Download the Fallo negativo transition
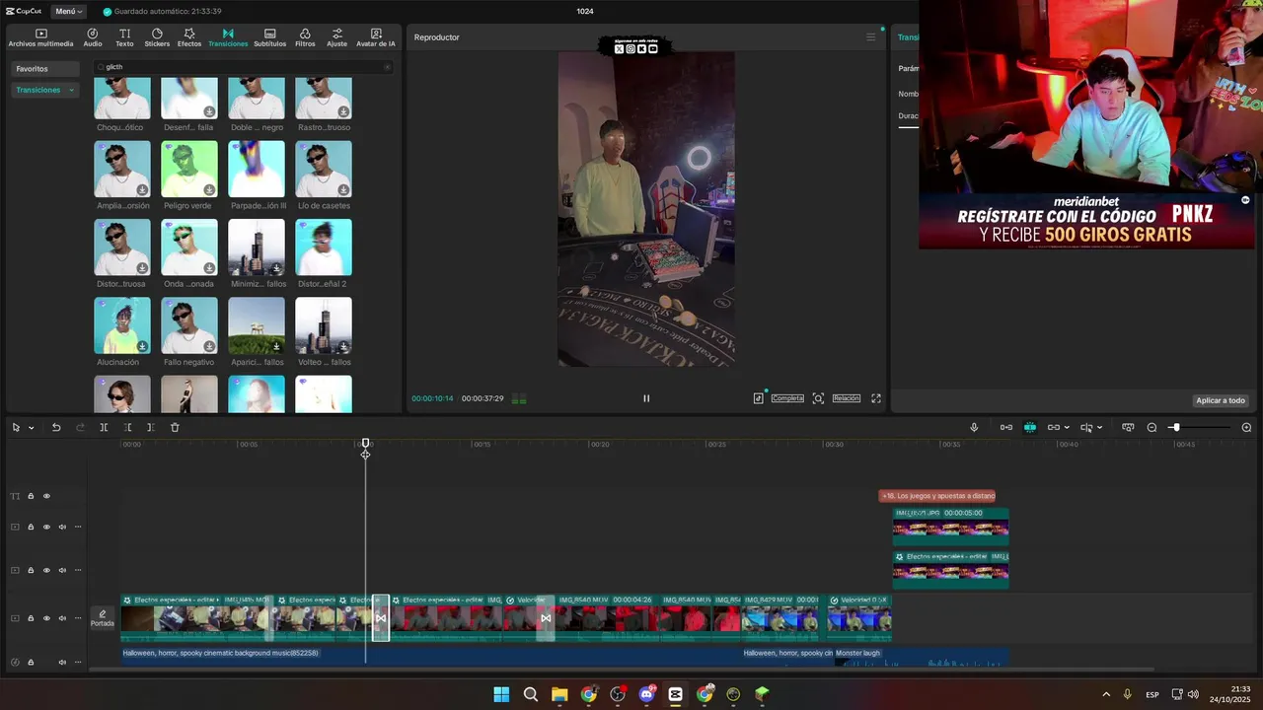 (209, 346)
